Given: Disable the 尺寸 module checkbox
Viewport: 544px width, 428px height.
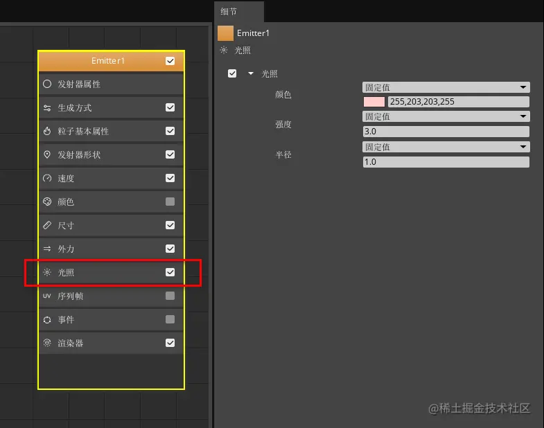Looking at the screenshot, I should coord(170,225).
